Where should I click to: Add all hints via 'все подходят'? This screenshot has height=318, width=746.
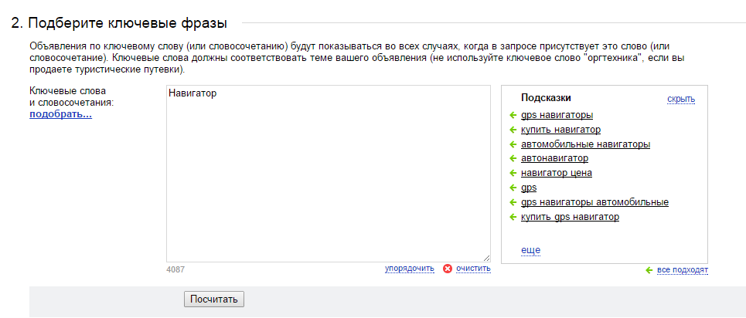(x=683, y=270)
